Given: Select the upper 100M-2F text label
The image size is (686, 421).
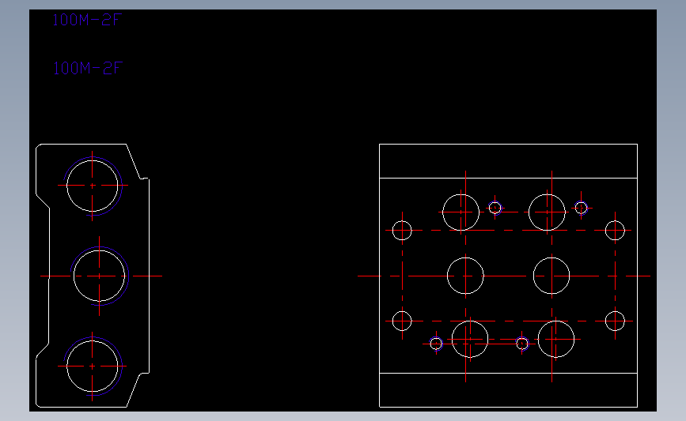Looking at the screenshot, I should (86, 20).
